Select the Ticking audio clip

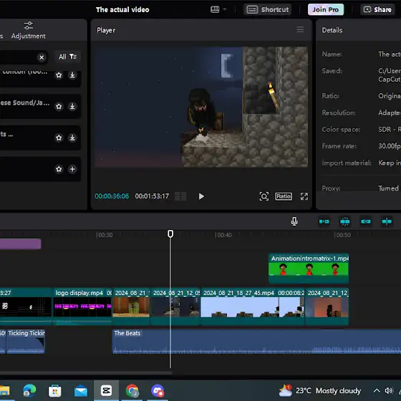click(x=26, y=342)
